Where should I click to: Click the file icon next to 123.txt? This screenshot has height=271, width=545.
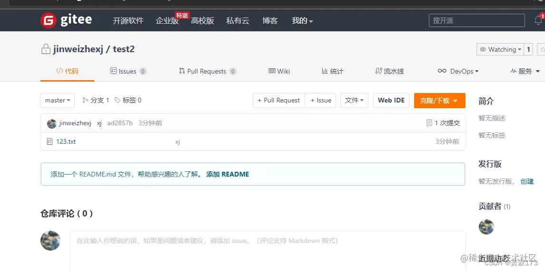(50, 141)
